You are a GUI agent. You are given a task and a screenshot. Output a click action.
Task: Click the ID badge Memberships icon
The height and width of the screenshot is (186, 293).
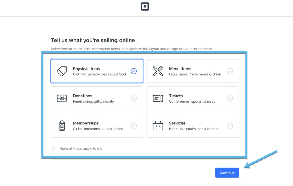(x=62, y=126)
